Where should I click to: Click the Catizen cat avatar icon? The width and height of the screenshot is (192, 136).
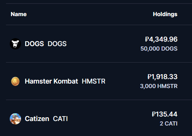coord(15,119)
